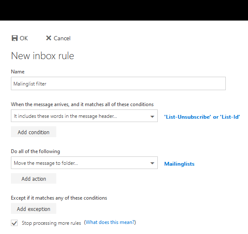The image size is (248, 234).
Task: Click the Stop processing more rules label
Action: pos(51,223)
